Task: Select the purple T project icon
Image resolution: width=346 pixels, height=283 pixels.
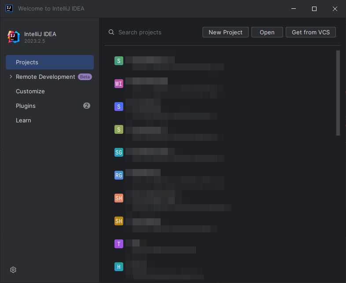Action: click(119, 244)
